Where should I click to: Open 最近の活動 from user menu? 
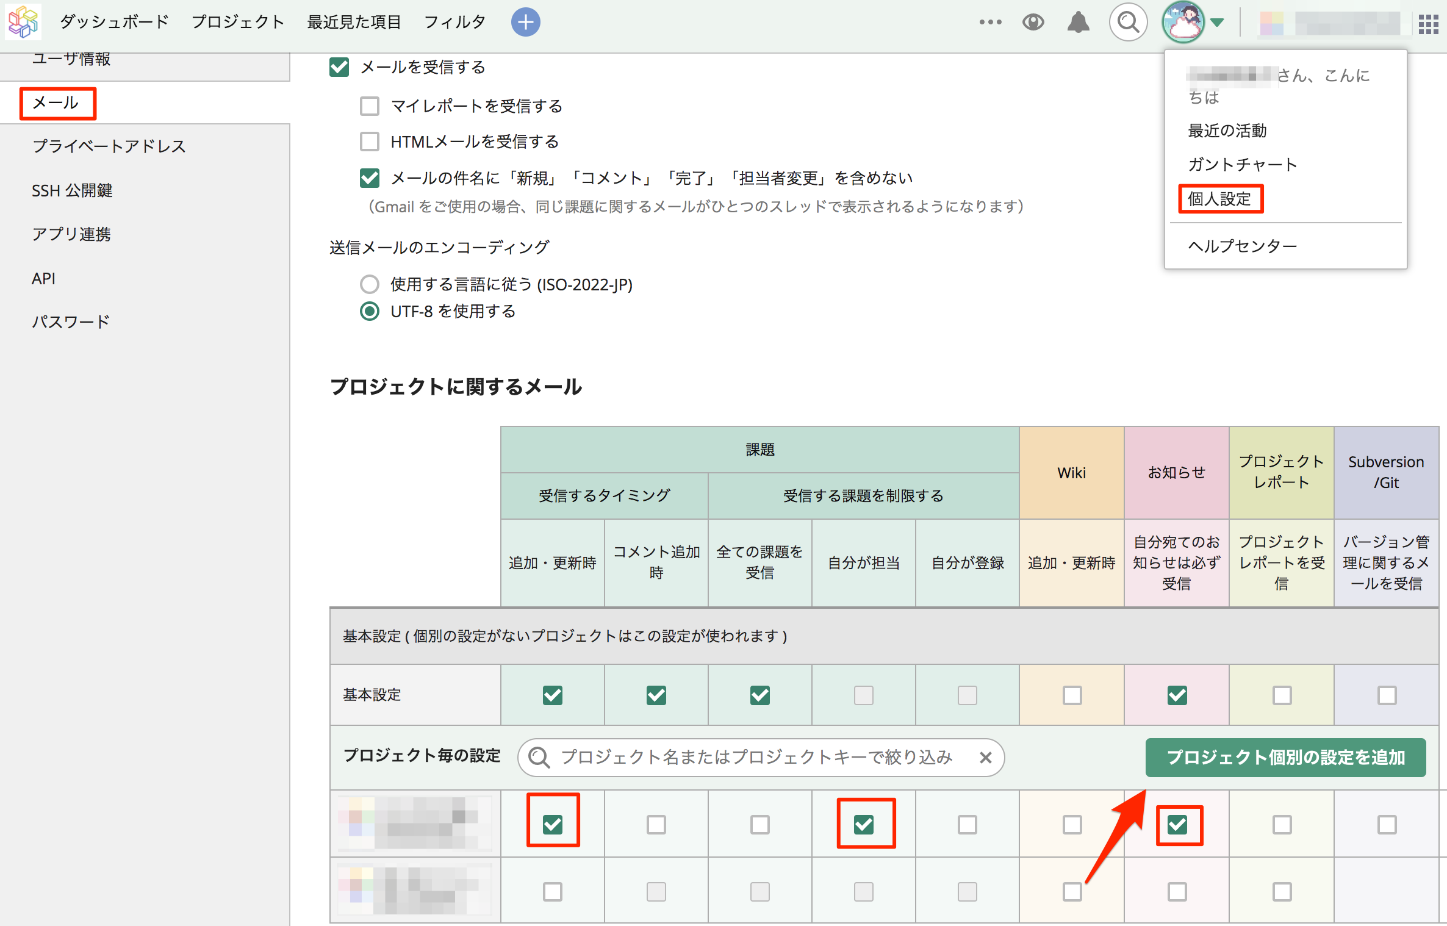pos(1227,131)
